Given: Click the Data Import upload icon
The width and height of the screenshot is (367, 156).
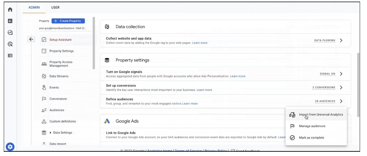Looking at the screenshot, I should click(44, 144).
